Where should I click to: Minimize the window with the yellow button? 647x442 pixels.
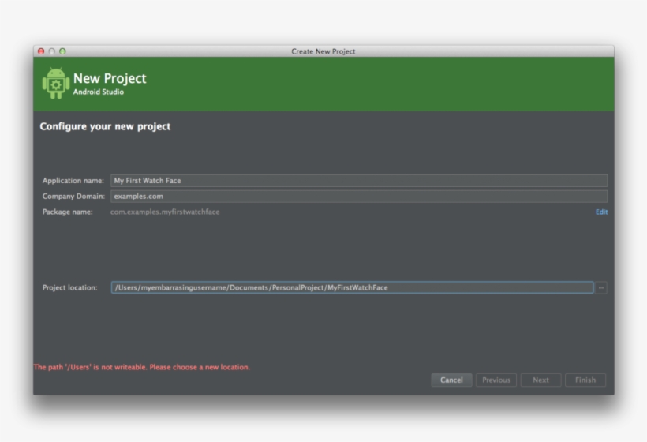[52, 51]
